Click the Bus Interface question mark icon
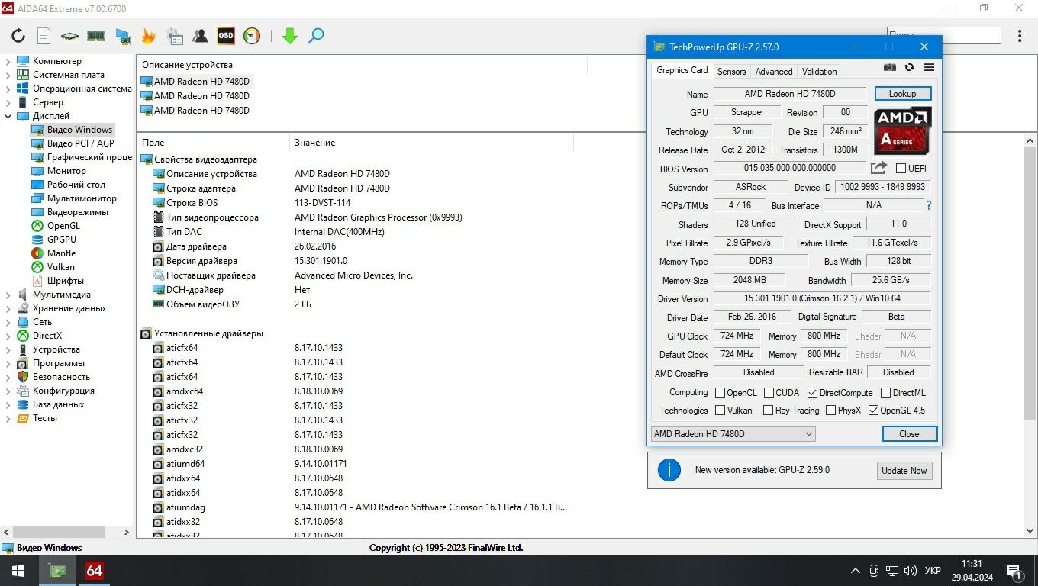1038x586 pixels. click(x=929, y=205)
